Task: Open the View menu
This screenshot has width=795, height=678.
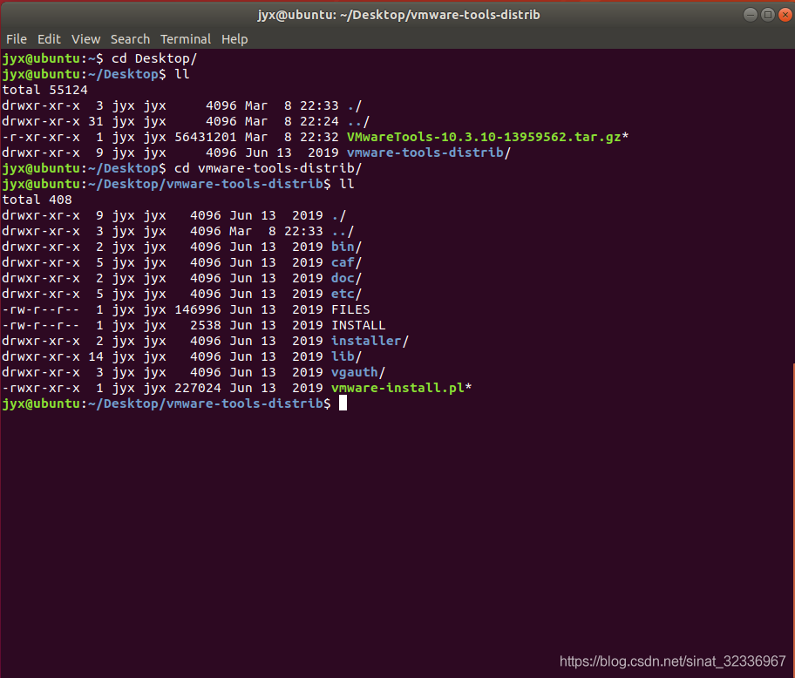Action: pos(85,39)
